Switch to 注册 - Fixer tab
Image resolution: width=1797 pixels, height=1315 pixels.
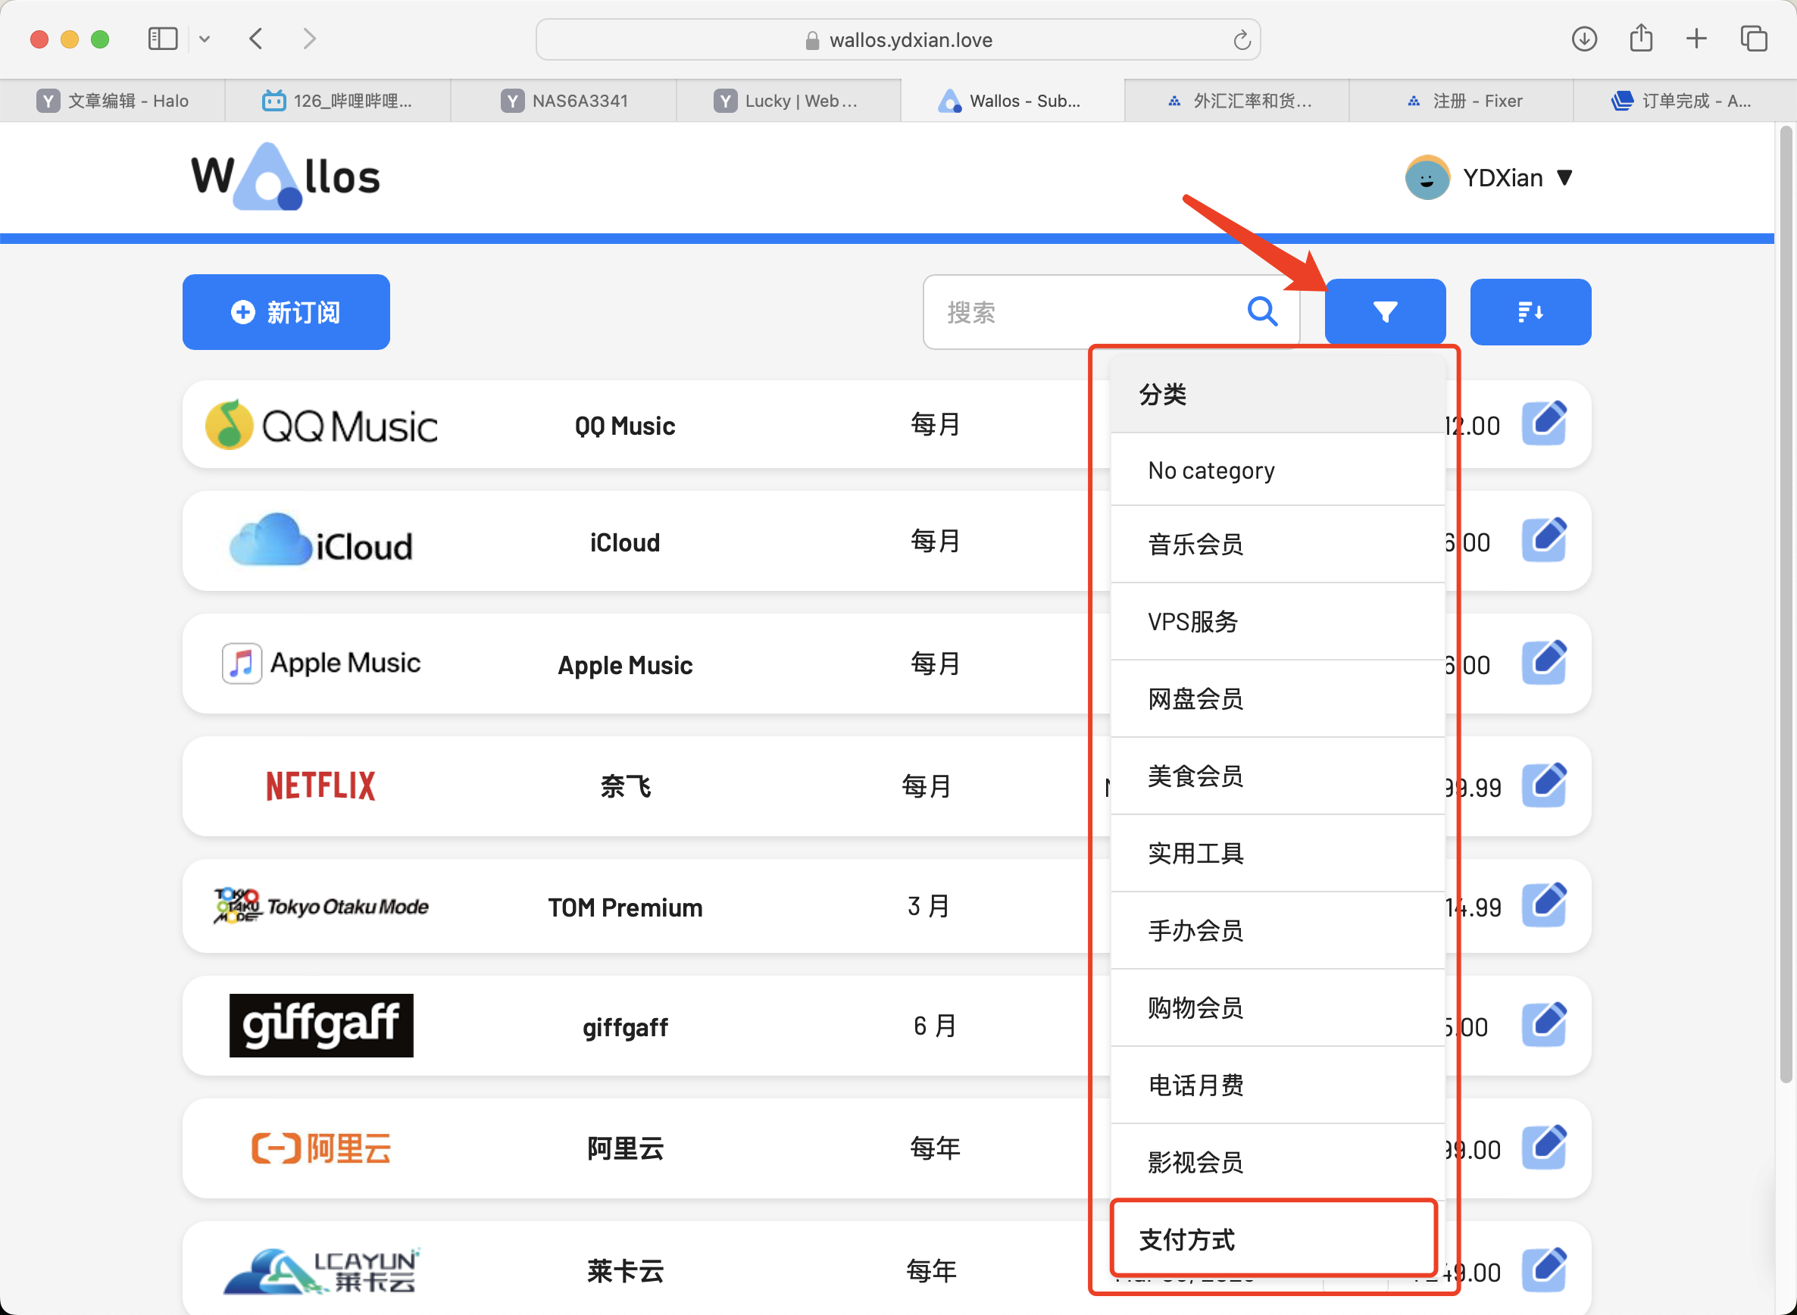pyautogui.click(x=1462, y=100)
